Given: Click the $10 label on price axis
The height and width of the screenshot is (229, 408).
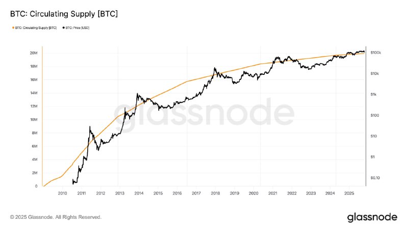Looking at the screenshot, I should [374, 136].
